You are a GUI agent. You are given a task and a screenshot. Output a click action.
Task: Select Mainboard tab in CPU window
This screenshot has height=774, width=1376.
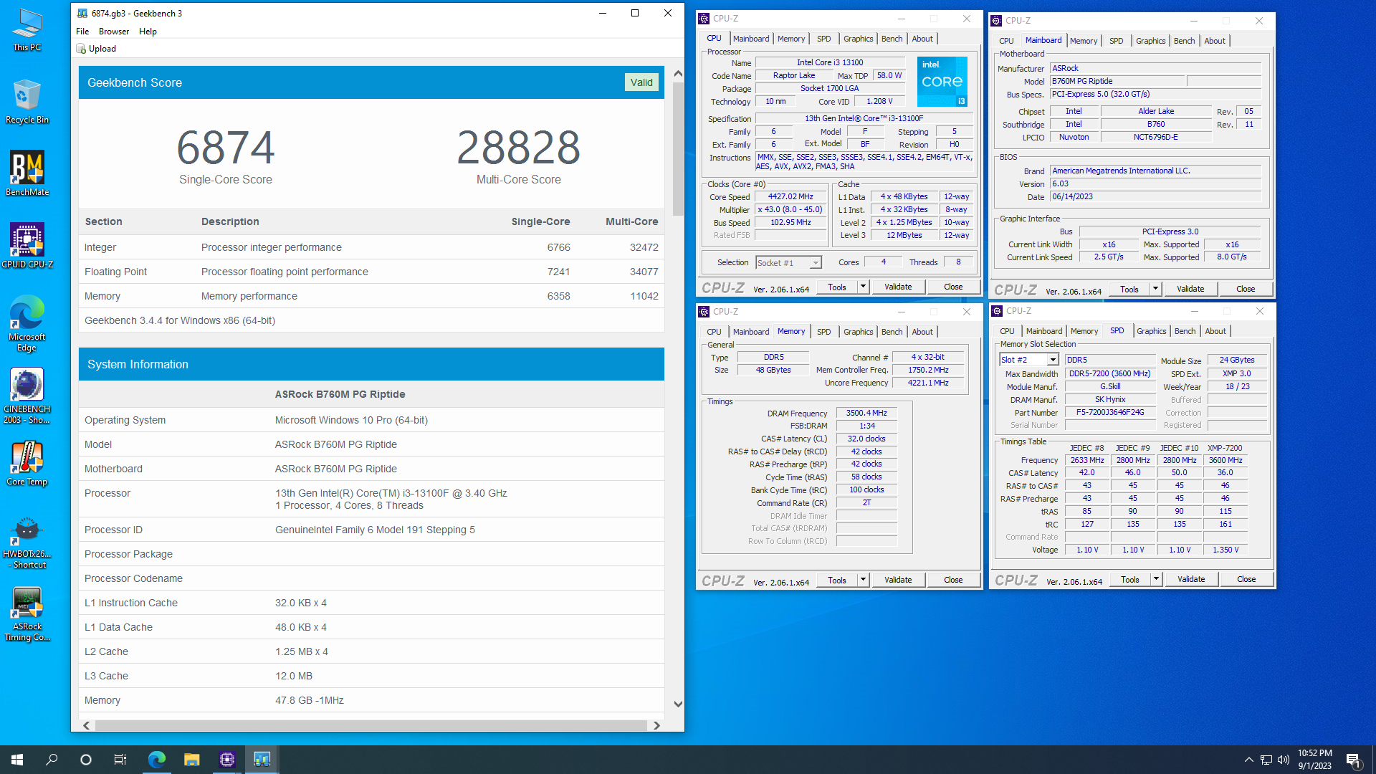pos(750,39)
